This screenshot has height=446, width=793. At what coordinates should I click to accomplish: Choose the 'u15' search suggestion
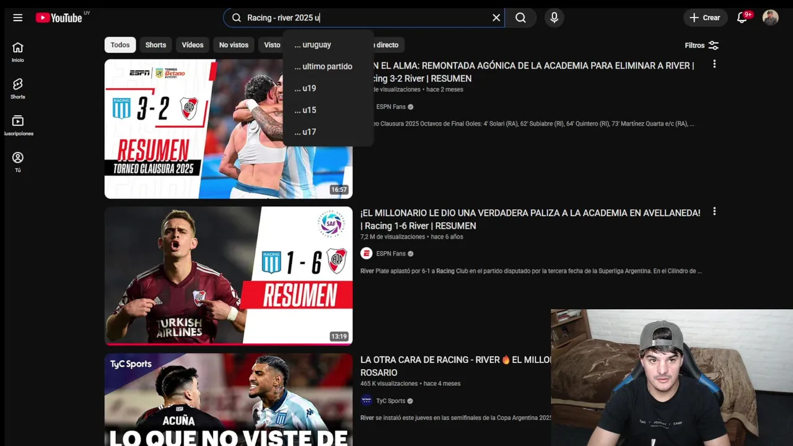click(x=328, y=110)
